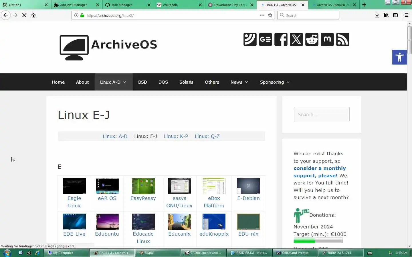
Task: Open the hamburger application menu
Action: pos(406,15)
